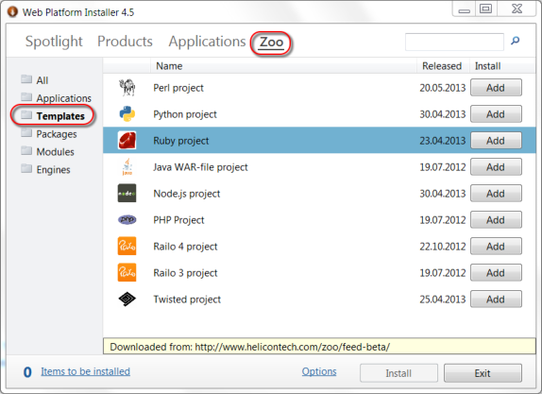Add the Python project

point(496,114)
